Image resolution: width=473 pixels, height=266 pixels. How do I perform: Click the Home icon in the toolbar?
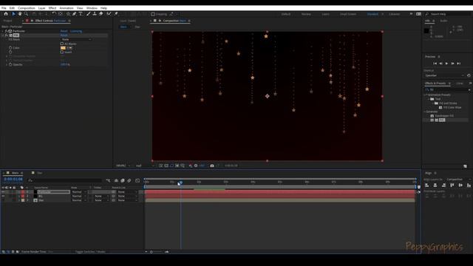6,14
